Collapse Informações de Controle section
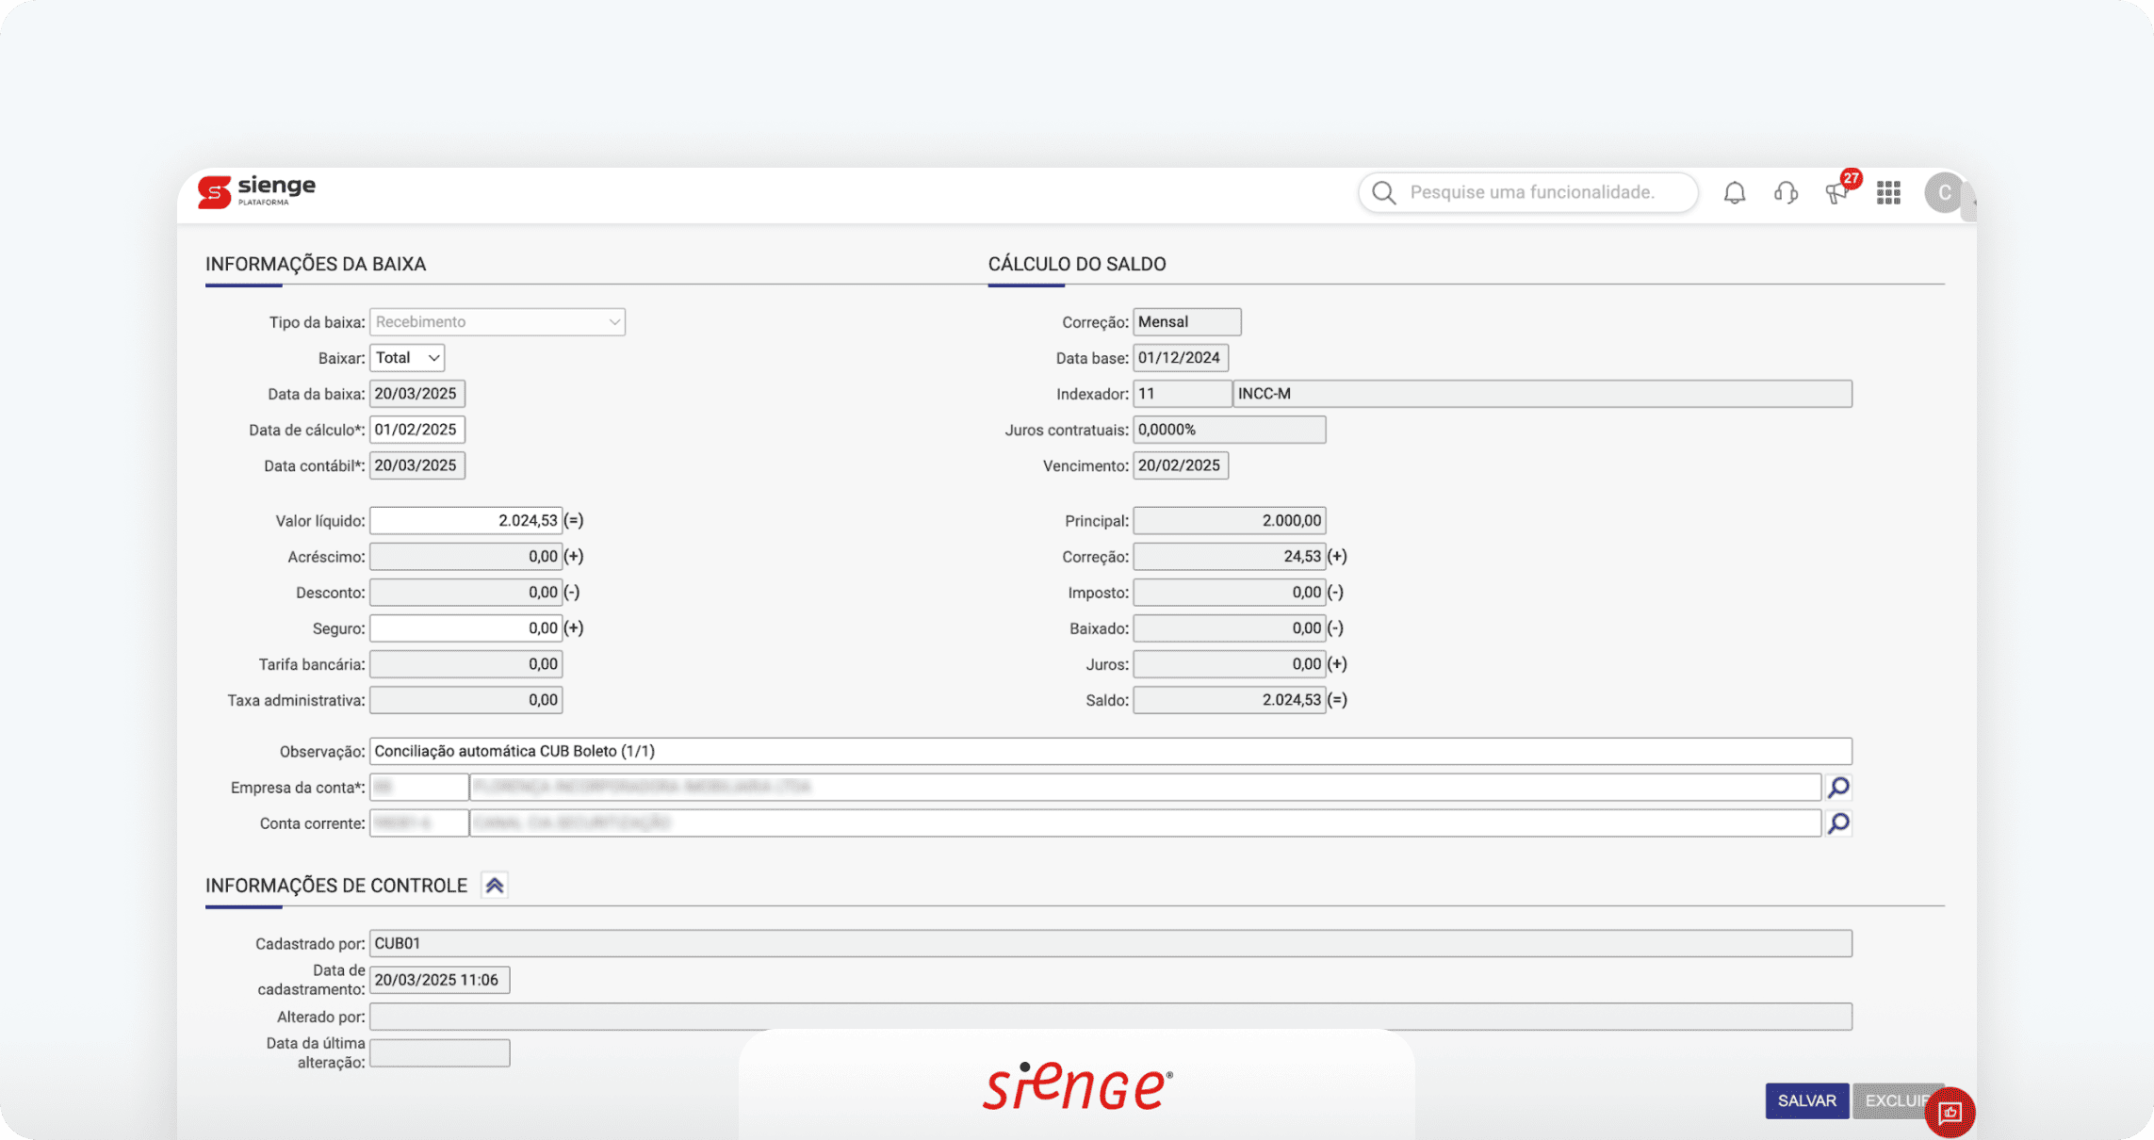This screenshot has width=2154, height=1140. point(495,886)
